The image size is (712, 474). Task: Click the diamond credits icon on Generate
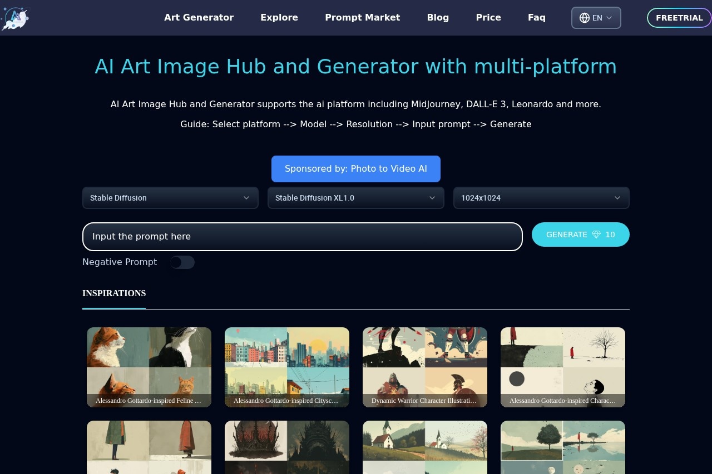596,234
